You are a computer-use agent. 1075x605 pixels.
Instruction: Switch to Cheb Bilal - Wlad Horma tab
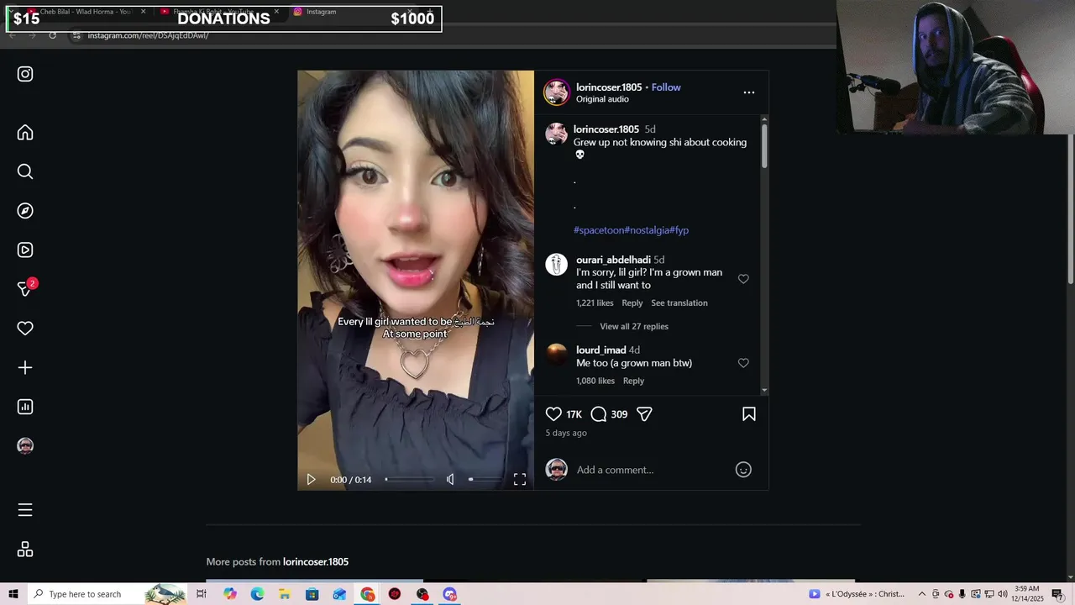click(84, 12)
